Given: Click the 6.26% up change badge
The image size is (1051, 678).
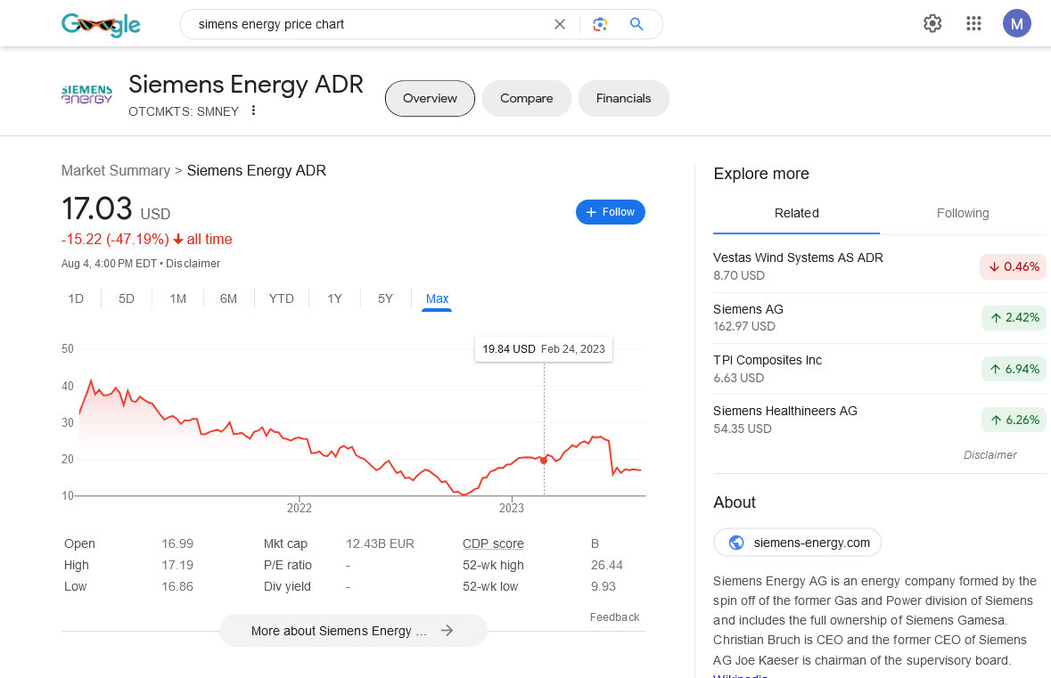Looking at the screenshot, I should pyautogui.click(x=1014, y=420).
